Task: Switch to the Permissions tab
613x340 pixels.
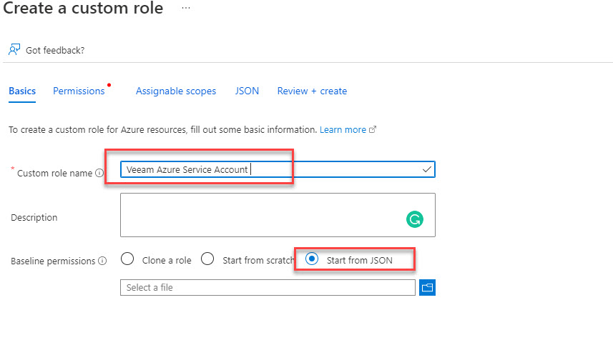Action: pyautogui.click(x=79, y=91)
